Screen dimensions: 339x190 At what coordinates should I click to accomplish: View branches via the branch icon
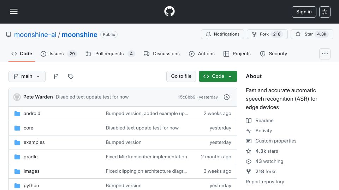pyautogui.click(x=56, y=76)
